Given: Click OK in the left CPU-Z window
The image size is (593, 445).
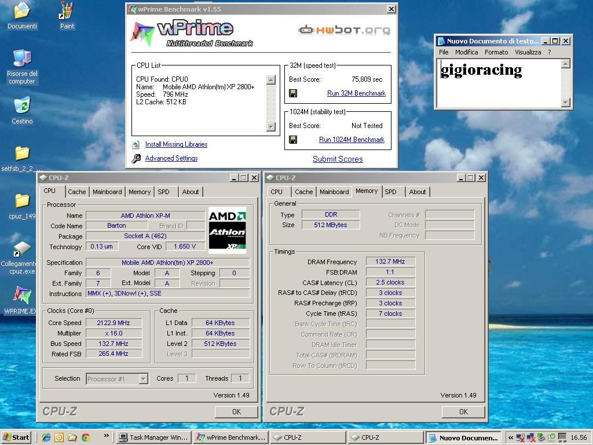Looking at the screenshot, I should pos(236,412).
